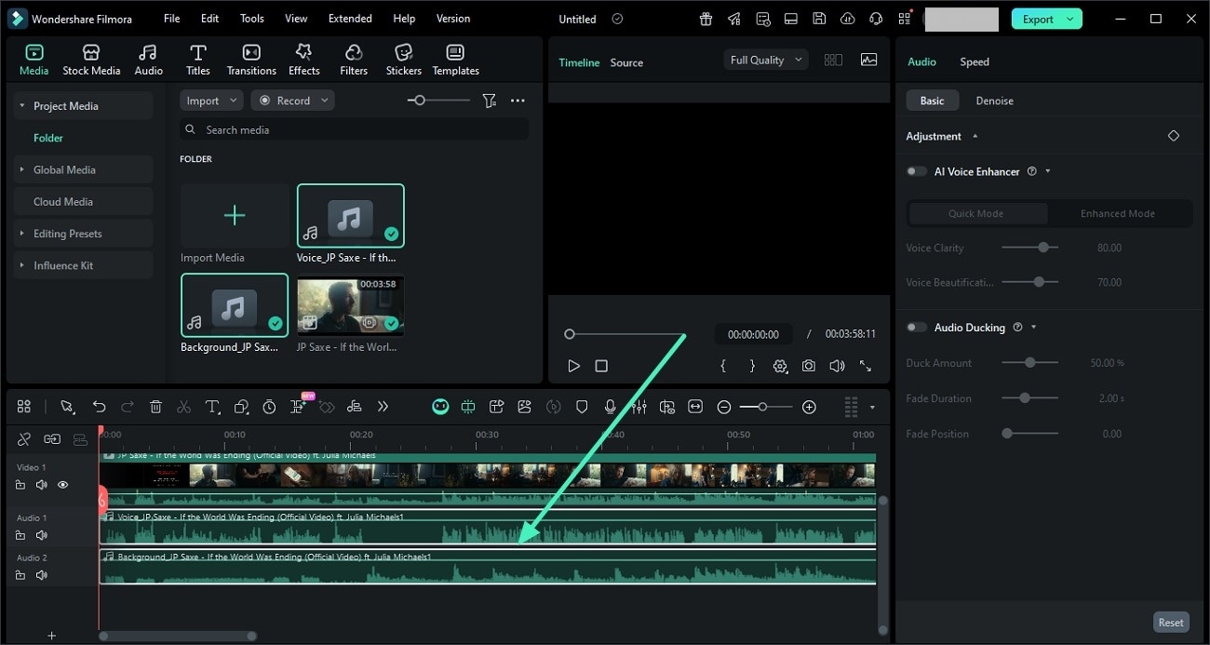1210x645 pixels.
Task: Click the Undo icon below the timeline media
Action: tap(100, 407)
